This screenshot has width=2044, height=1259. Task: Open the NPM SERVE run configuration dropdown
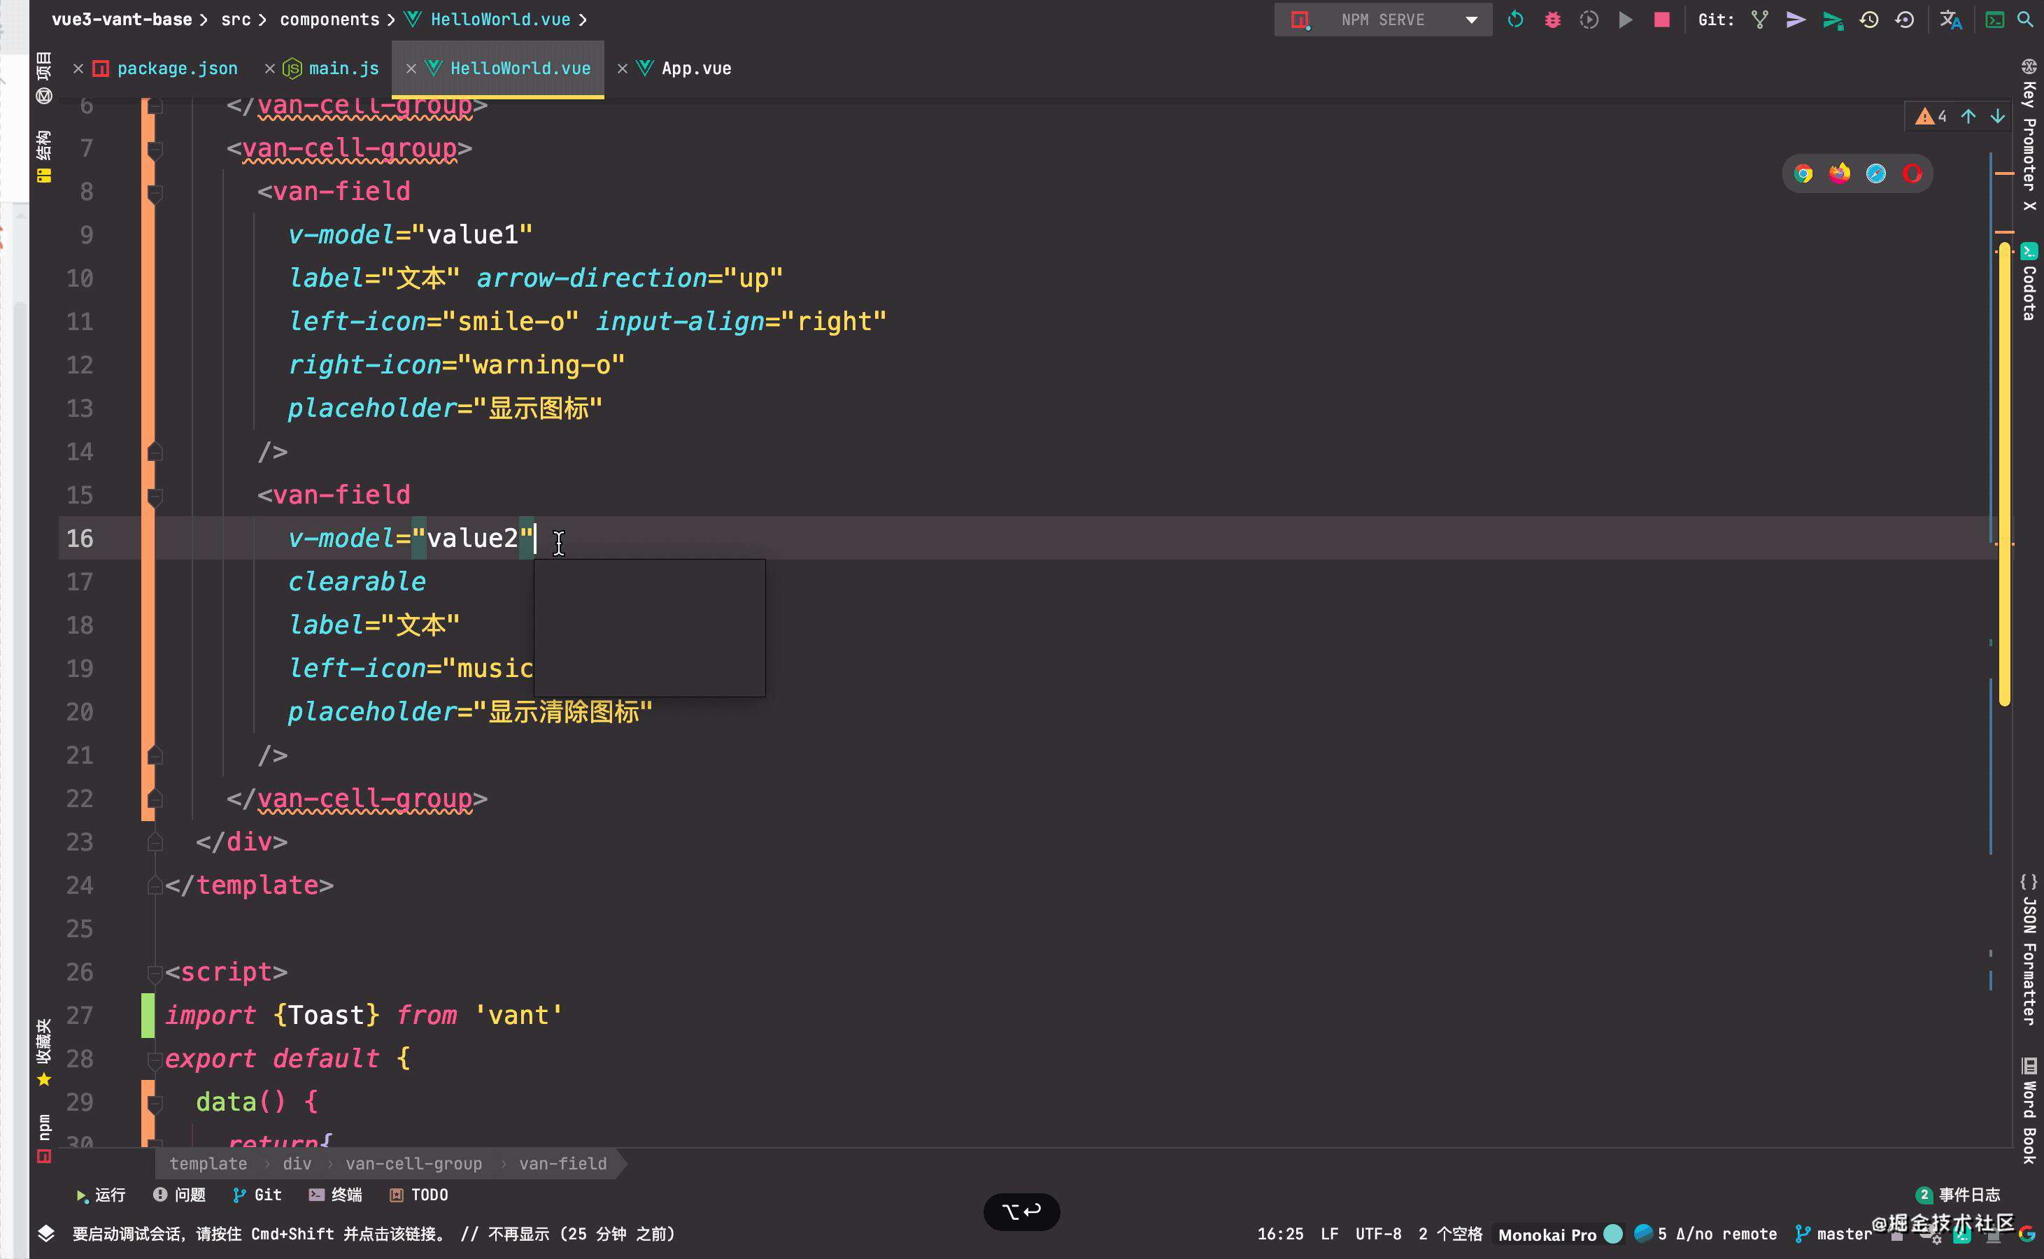coord(1382,19)
